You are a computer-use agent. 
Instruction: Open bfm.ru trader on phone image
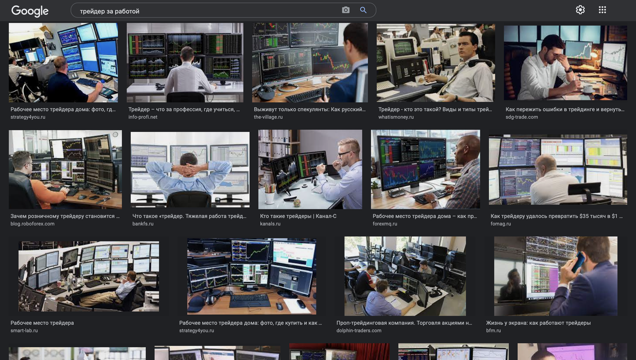click(x=556, y=276)
